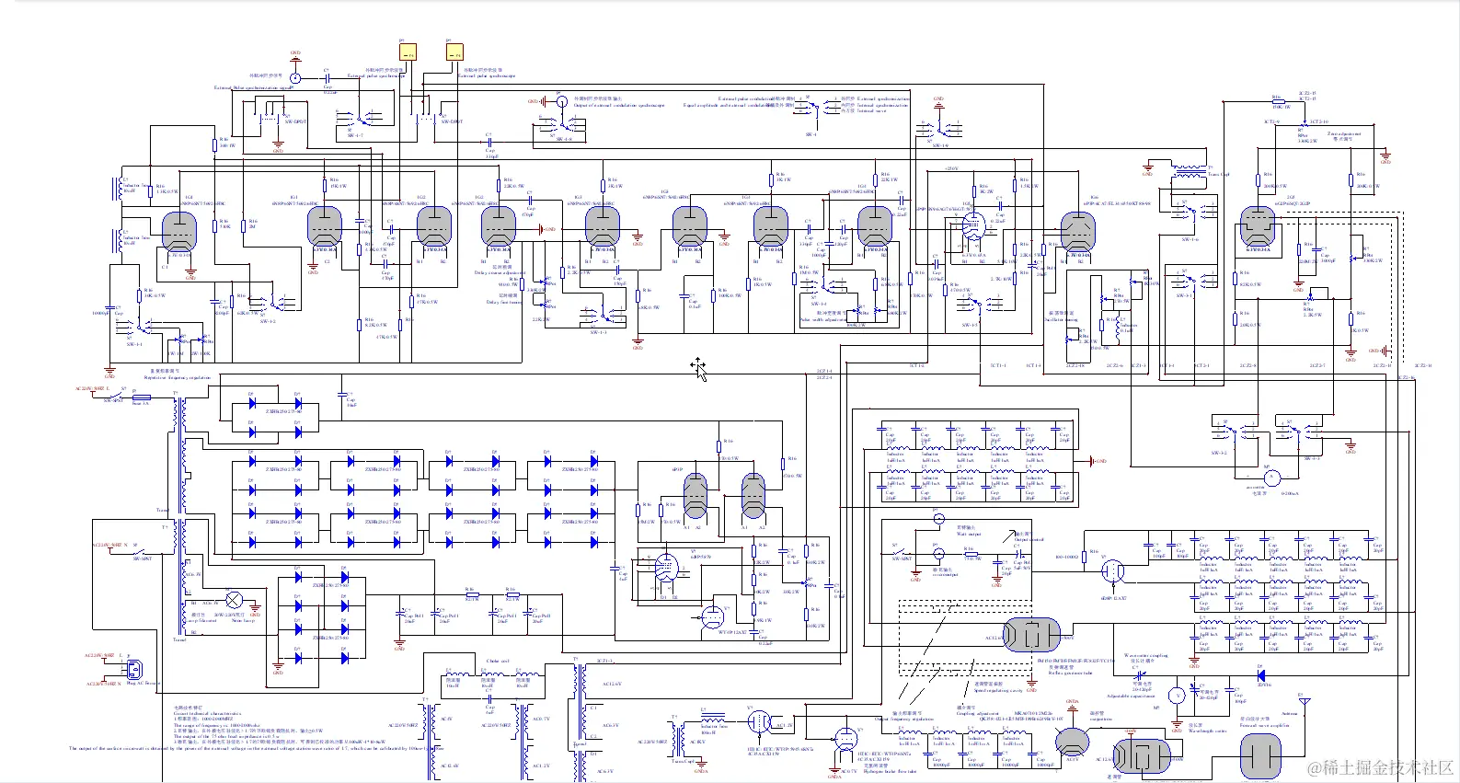Click the 'Pulse width adjustment' label
Image resolution: width=1460 pixels, height=783 pixels.
(823, 319)
